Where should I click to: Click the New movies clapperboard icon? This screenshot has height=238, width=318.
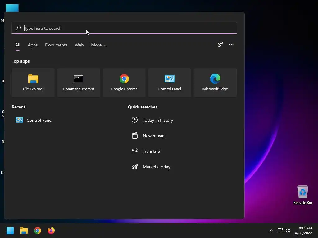135,135
